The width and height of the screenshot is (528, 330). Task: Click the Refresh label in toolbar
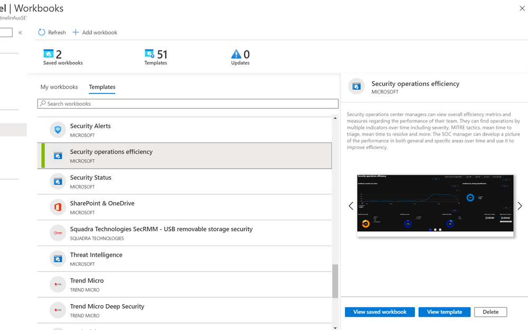tap(57, 32)
